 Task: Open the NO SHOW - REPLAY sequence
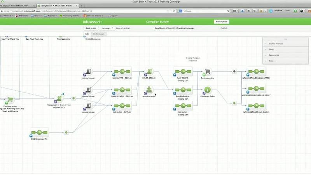(x=122, y=105)
